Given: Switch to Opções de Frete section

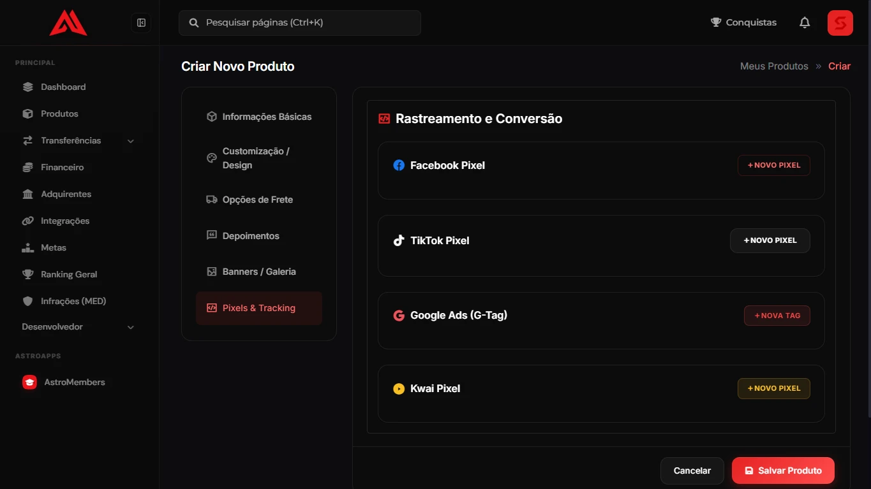Looking at the screenshot, I should coord(259,200).
